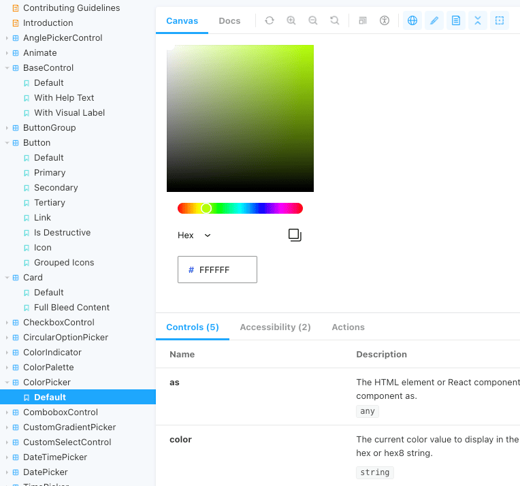The height and width of the screenshot is (486, 520).
Task: Click the remount component refresh icon
Action: (x=270, y=20)
